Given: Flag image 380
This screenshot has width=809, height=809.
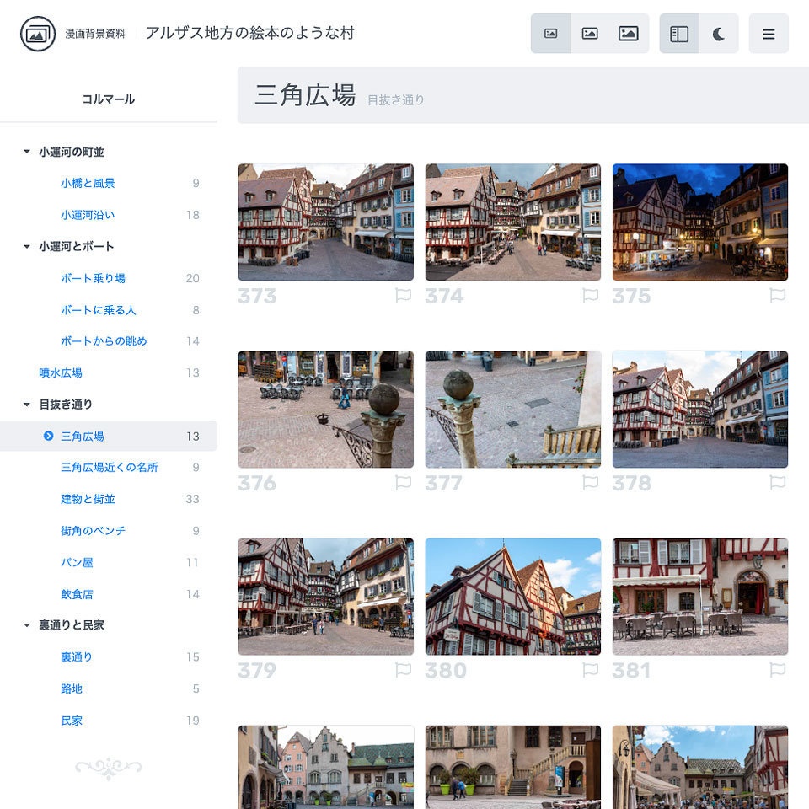Looking at the screenshot, I should pos(590,670).
